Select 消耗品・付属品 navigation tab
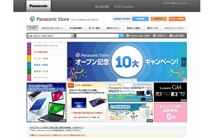Screen dimensions: 214x140 pyautogui.click(x=133, y=28)
